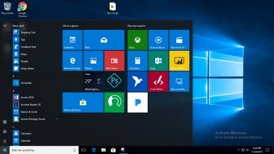Open the yellow Microsoft Power BI tile
The image size is (274, 154).
pos(179,61)
